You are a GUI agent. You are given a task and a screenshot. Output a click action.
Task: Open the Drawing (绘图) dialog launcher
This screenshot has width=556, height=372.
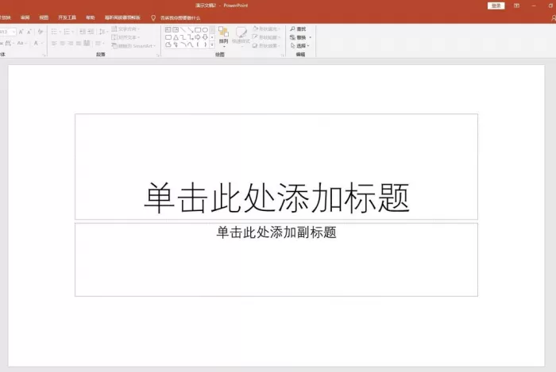tap(282, 55)
